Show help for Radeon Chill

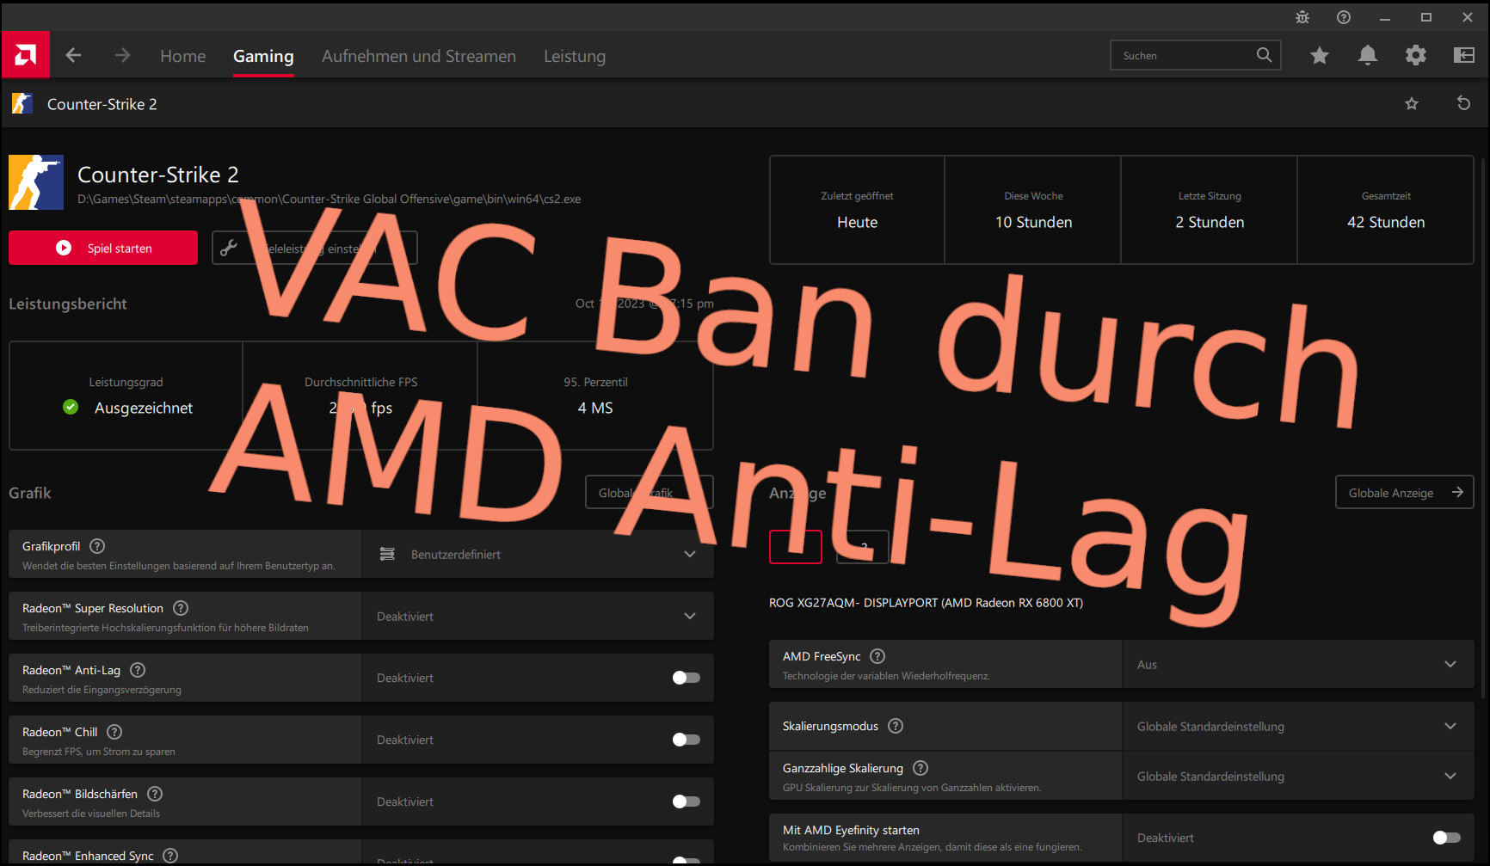point(114,732)
